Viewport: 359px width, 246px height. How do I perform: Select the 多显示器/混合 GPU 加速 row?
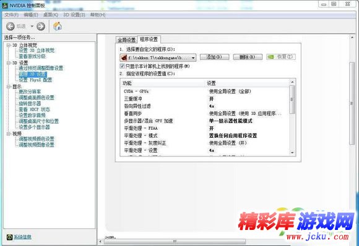click(x=205, y=121)
